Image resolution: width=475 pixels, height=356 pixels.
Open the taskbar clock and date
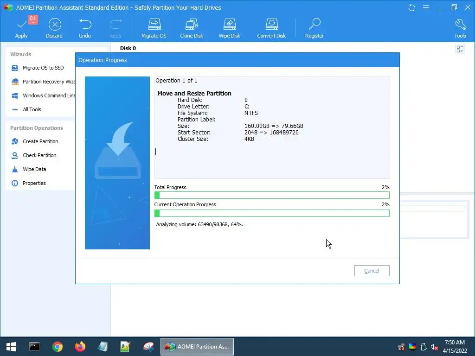[455, 347]
